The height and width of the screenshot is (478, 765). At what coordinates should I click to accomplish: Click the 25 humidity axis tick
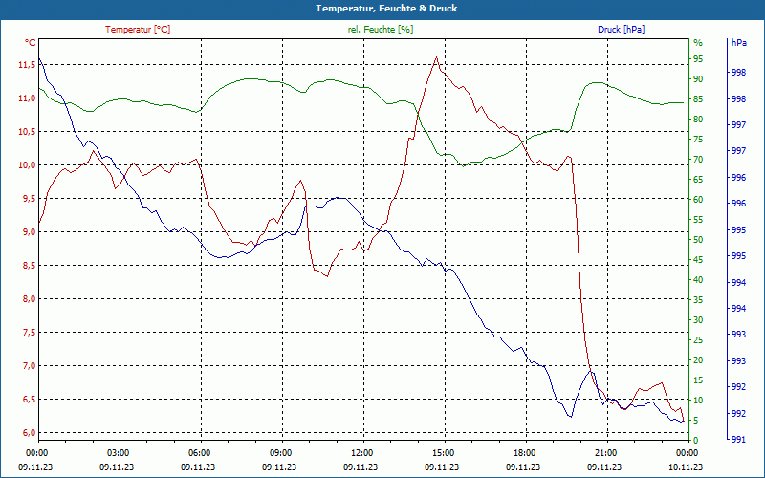click(698, 340)
